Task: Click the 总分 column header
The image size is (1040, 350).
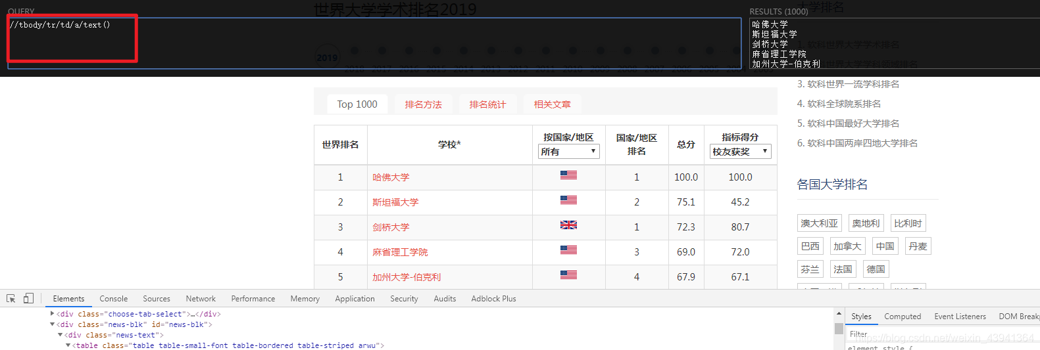Action: click(686, 144)
